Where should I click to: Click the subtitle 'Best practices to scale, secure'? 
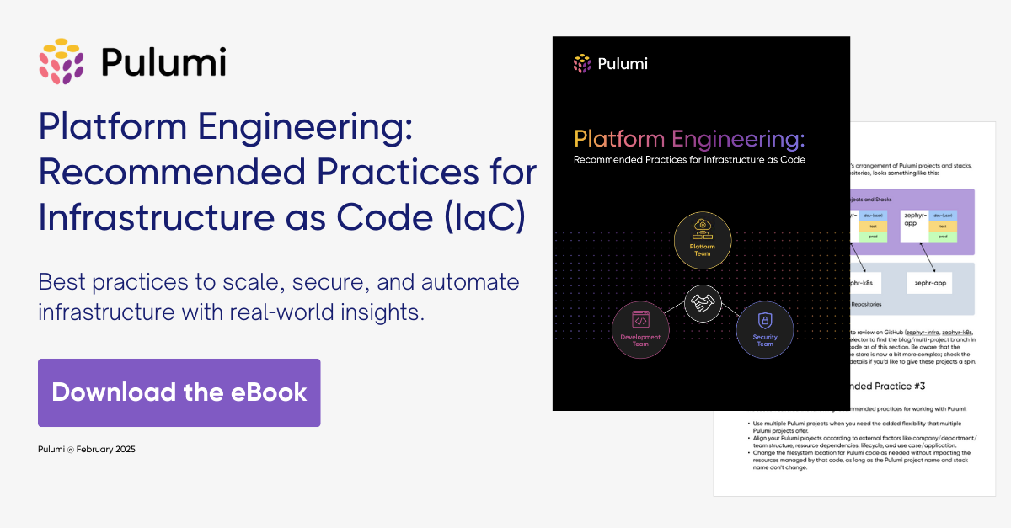[x=279, y=297]
